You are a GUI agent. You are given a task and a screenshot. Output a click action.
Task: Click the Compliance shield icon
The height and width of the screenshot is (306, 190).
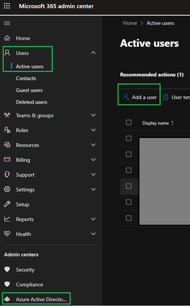click(7, 284)
